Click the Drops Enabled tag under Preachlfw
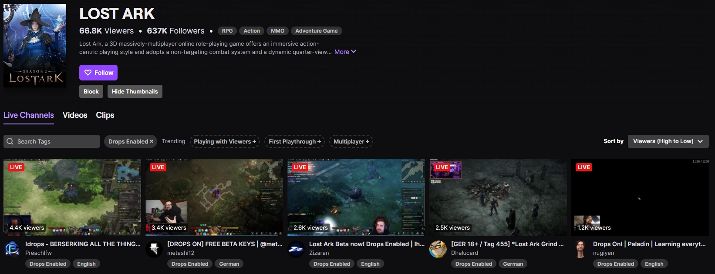 pyautogui.click(x=48, y=264)
